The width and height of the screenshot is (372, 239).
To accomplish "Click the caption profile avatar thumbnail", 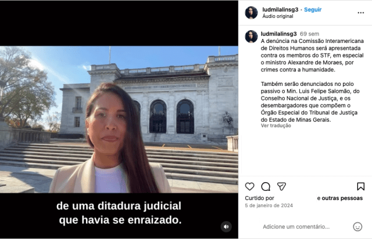I will (251, 37).
